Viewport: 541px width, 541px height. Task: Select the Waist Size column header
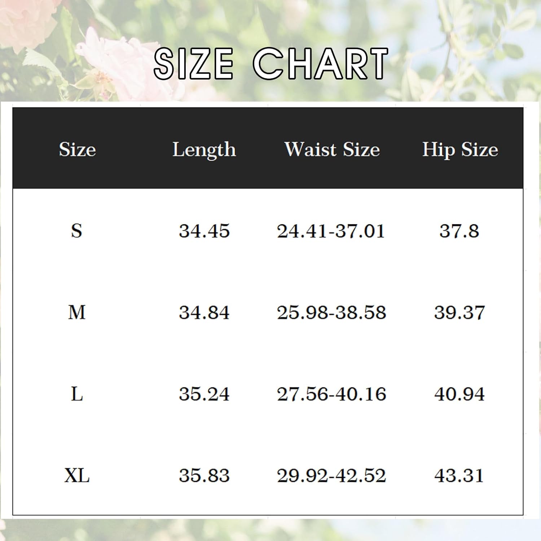[x=332, y=149]
